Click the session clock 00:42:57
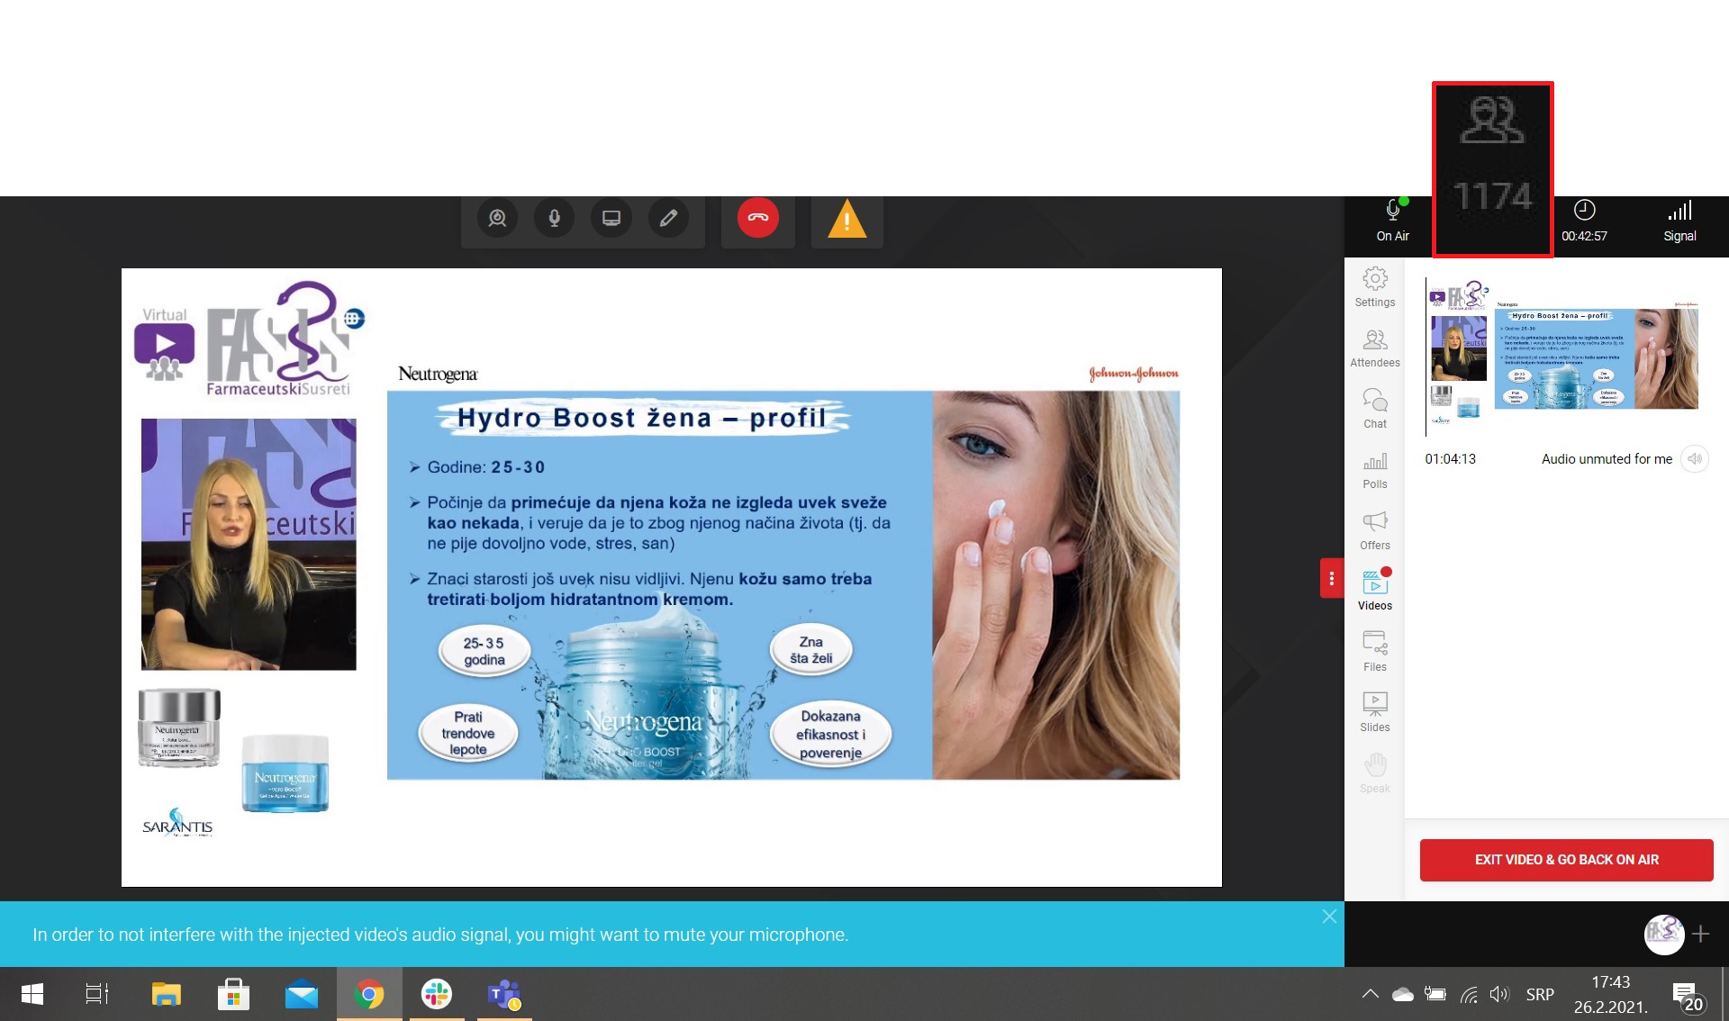Viewport: 1729px width, 1021px height. tap(1584, 221)
